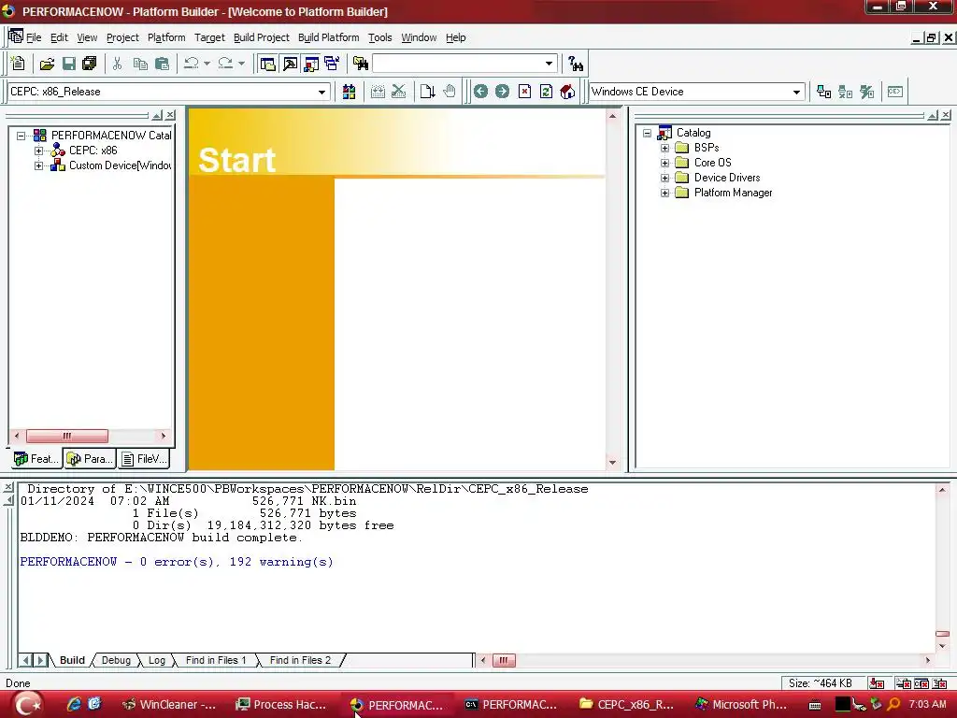Click the workspace horizontal scrollbar thumb
Viewport: 957px width, 718px height.
coord(67,436)
